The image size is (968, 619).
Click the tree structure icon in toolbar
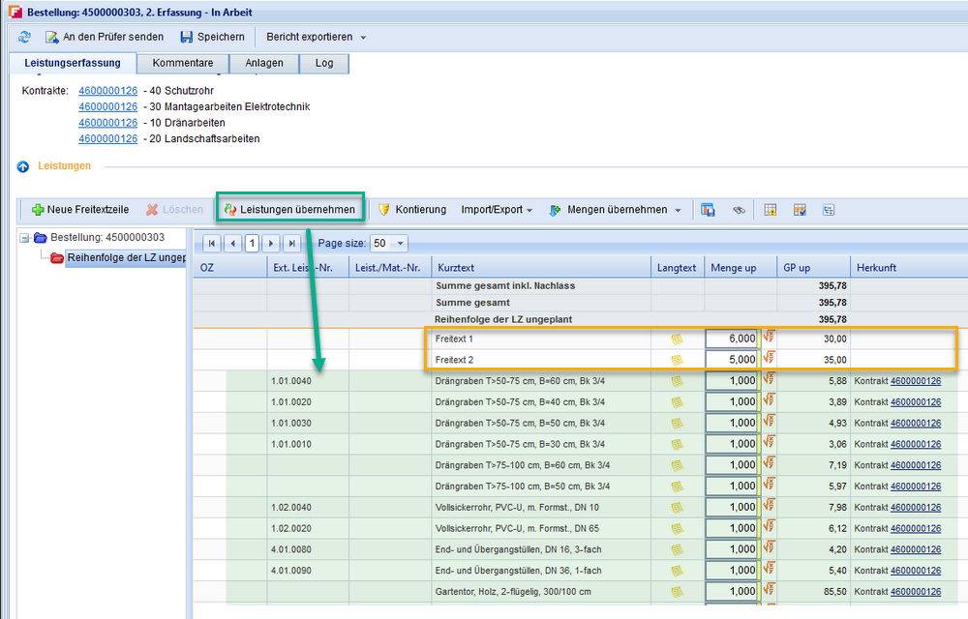point(830,210)
